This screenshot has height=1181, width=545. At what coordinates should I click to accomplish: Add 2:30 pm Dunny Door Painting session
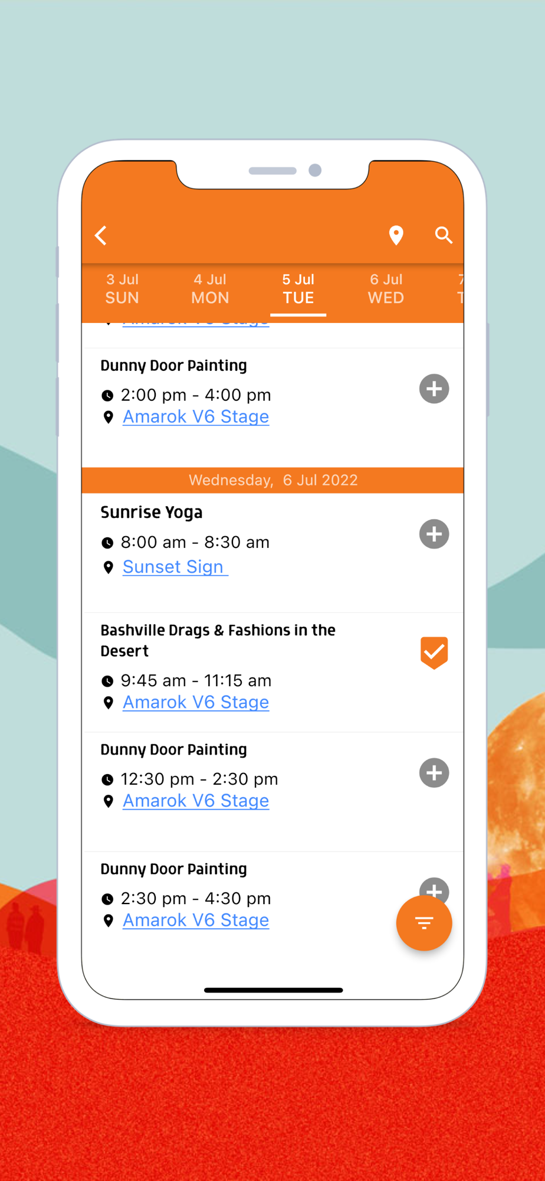pos(434,885)
